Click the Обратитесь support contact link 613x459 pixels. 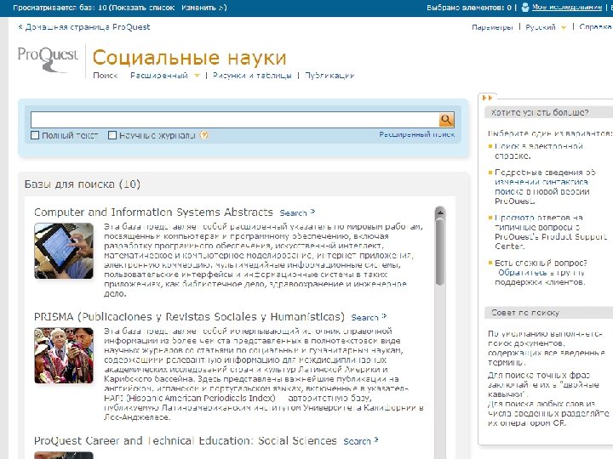pos(522,273)
